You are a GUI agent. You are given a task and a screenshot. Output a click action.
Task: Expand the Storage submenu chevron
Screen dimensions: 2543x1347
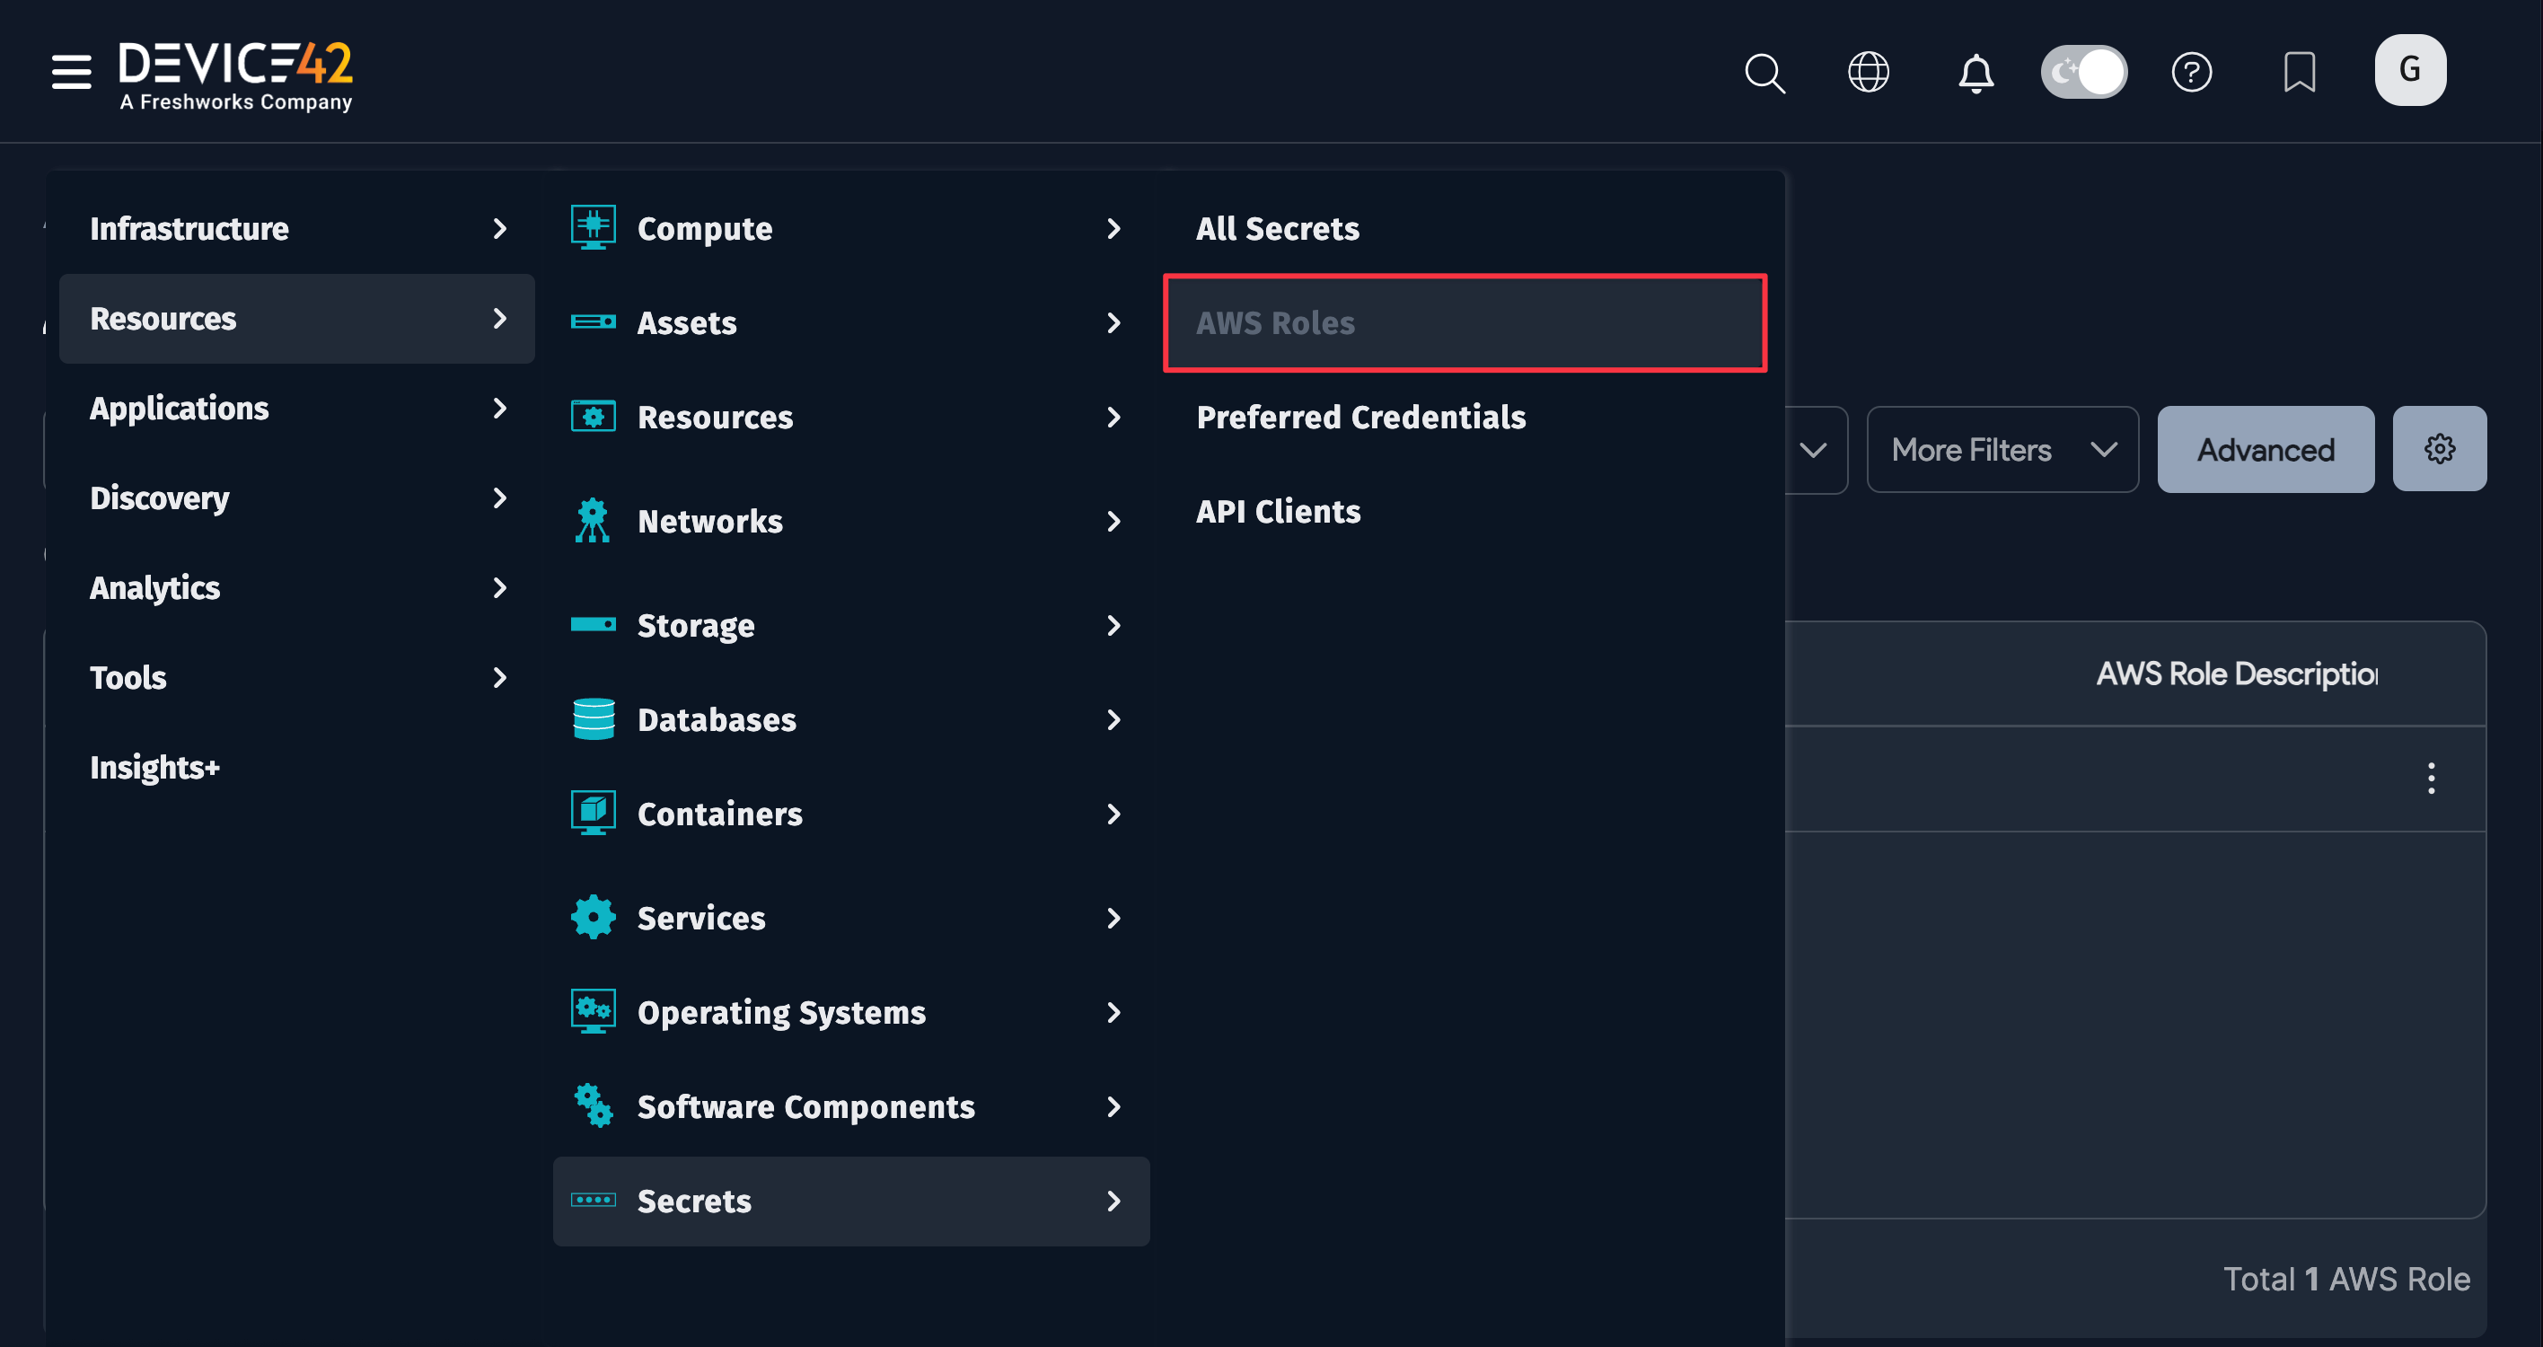pos(1114,625)
